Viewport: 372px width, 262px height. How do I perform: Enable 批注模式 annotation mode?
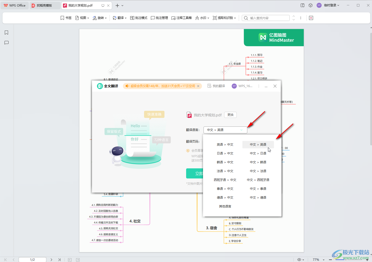click(139, 18)
